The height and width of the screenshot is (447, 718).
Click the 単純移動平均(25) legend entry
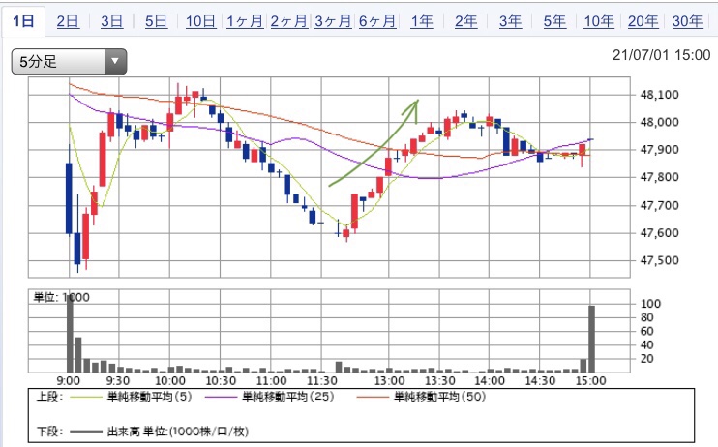[x=270, y=397]
